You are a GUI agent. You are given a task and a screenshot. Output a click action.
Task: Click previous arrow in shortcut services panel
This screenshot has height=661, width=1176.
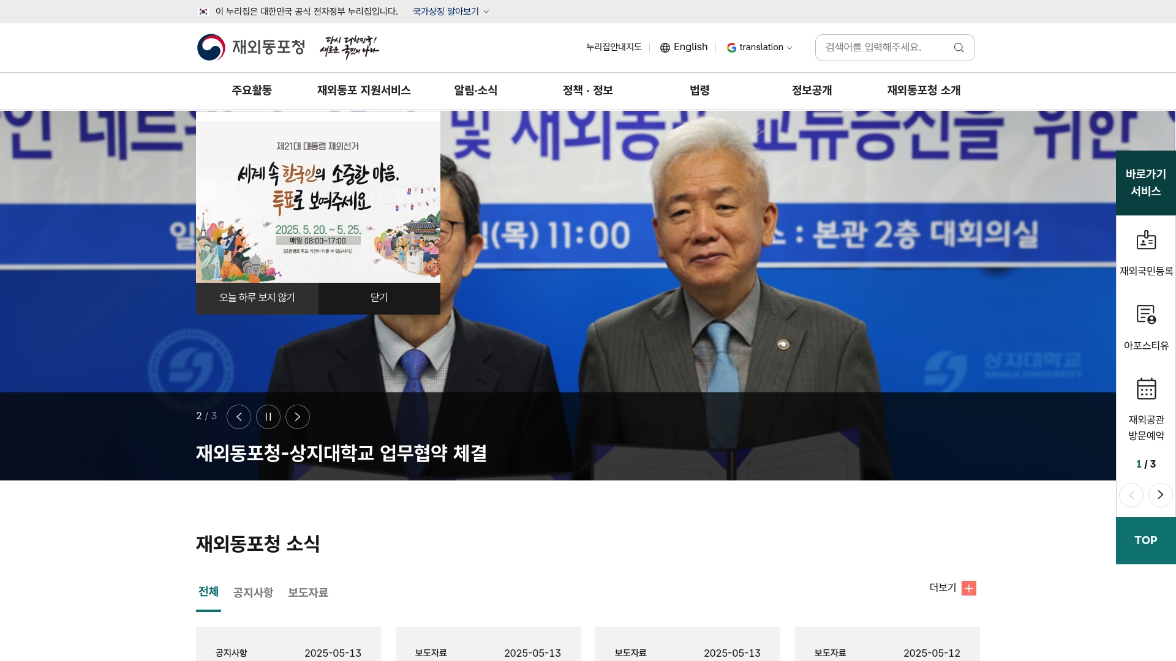(1131, 495)
